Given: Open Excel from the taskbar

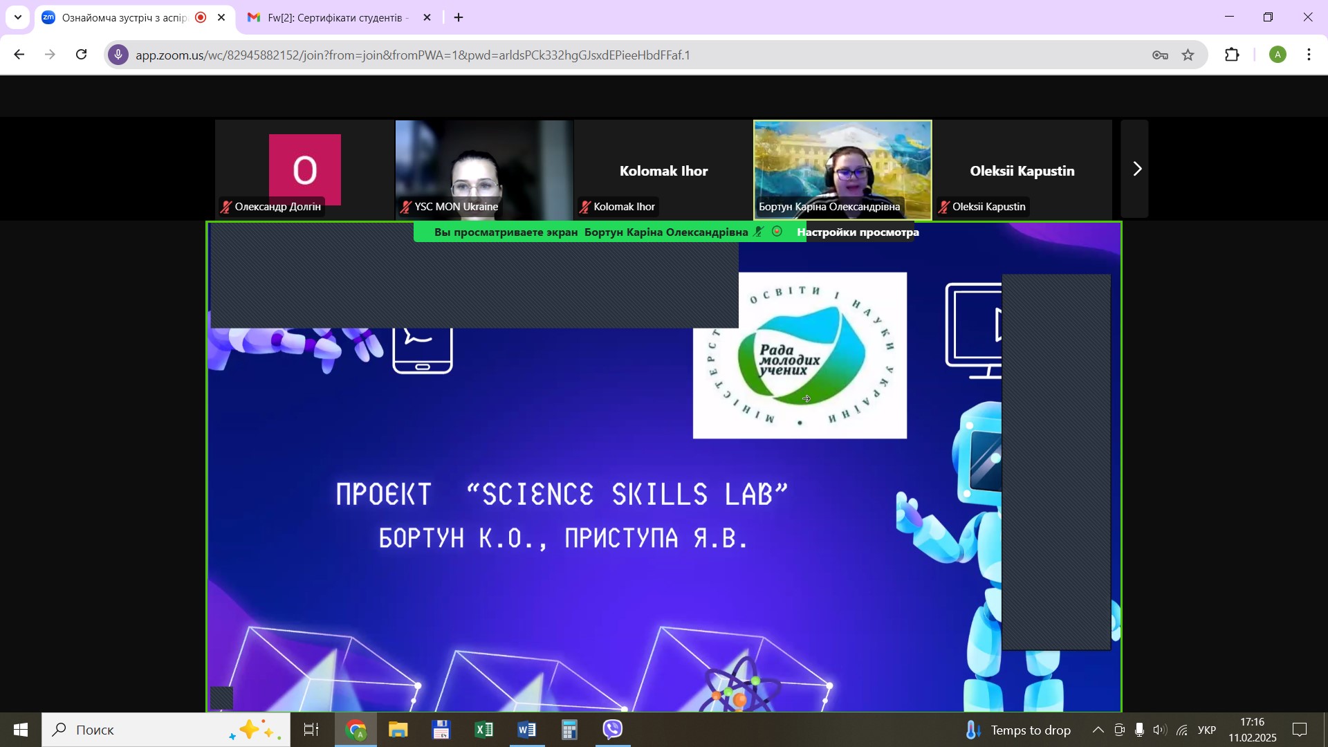Looking at the screenshot, I should pos(484,730).
